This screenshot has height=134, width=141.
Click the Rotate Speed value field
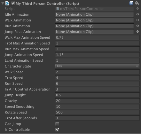click(97, 112)
